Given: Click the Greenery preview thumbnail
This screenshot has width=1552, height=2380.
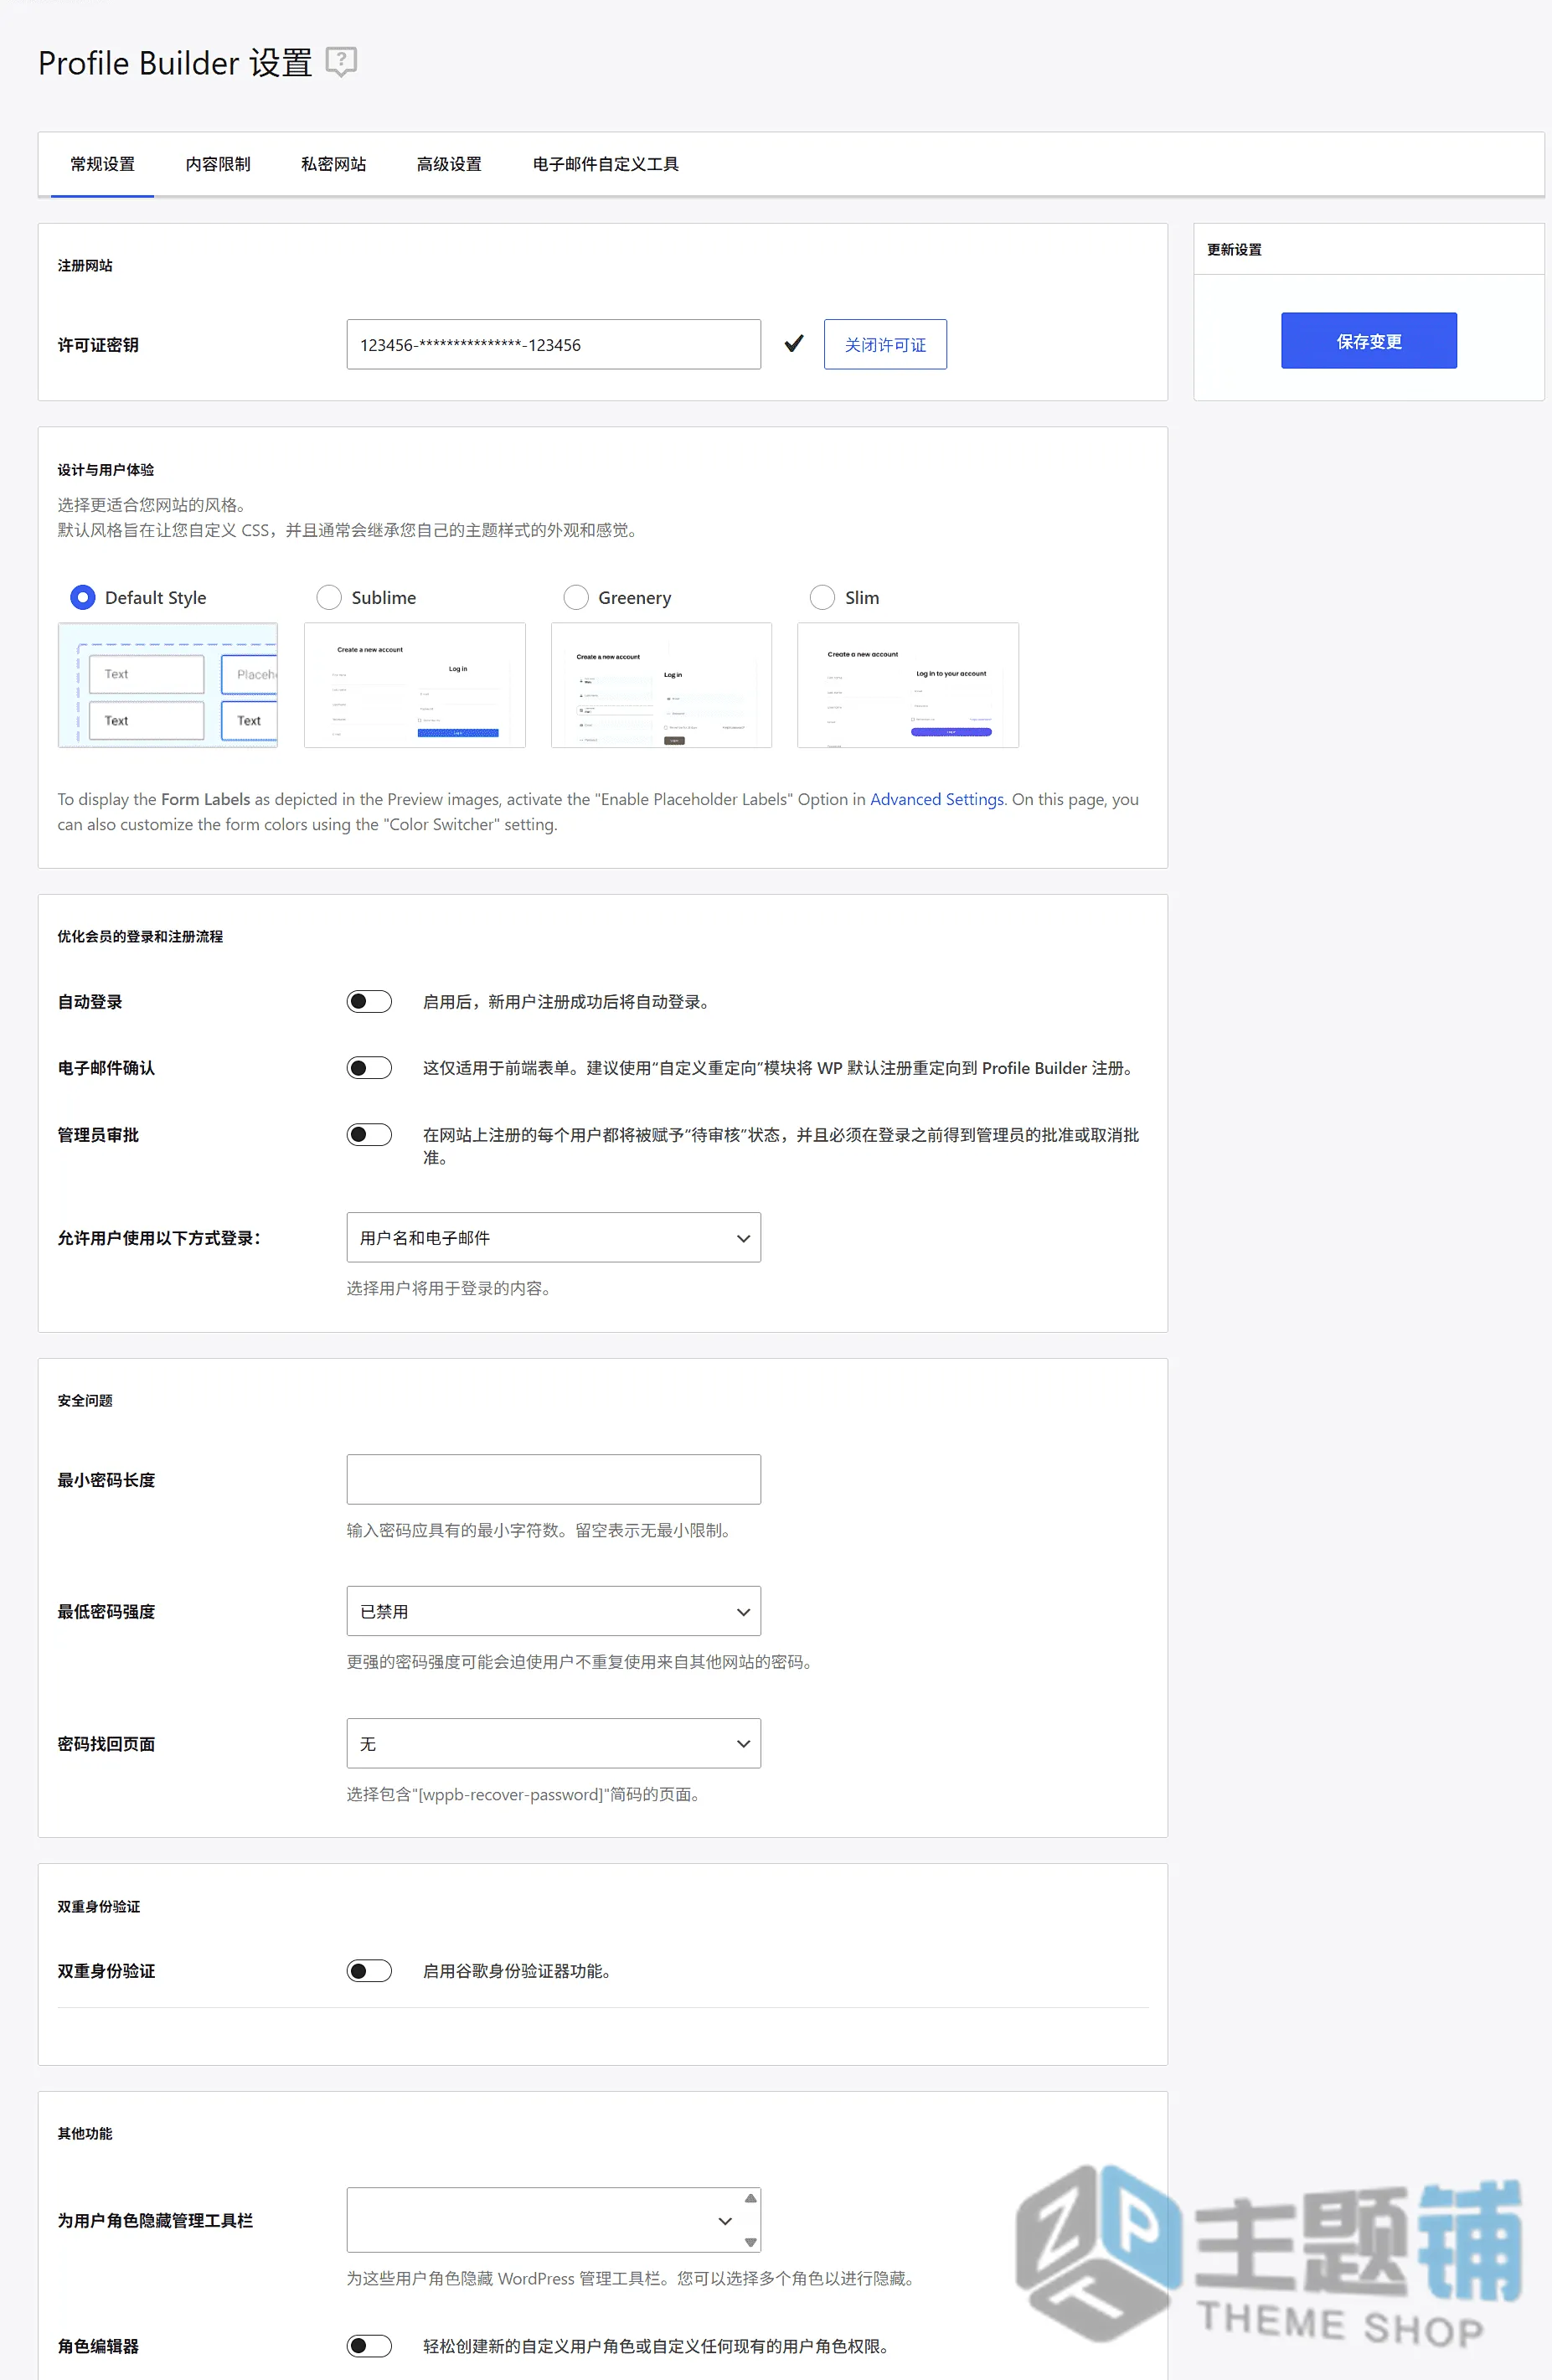Looking at the screenshot, I should [x=661, y=685].
